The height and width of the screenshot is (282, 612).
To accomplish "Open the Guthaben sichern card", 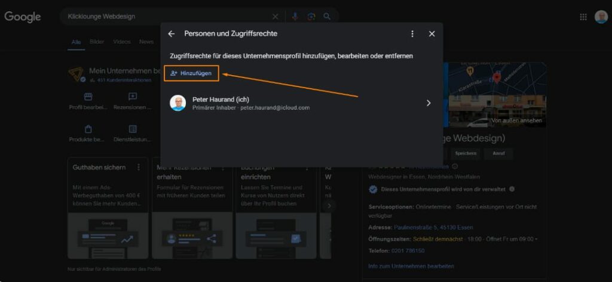I will pyautogui.click(x=108, y=208).
